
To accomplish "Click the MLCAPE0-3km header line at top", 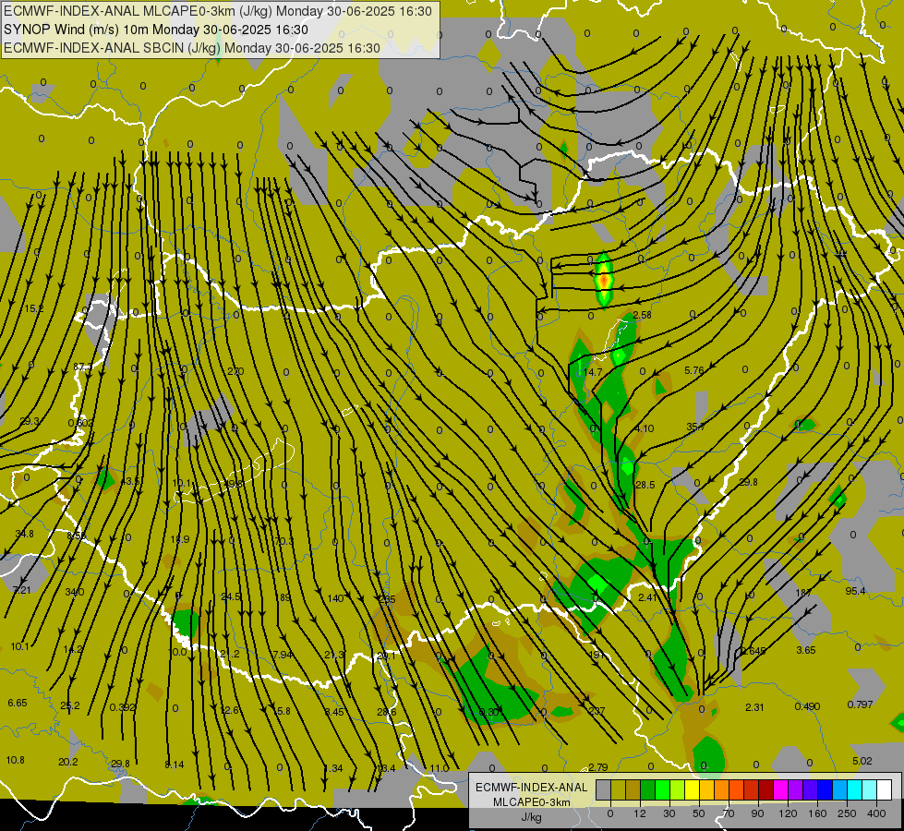I will [217, 11].
